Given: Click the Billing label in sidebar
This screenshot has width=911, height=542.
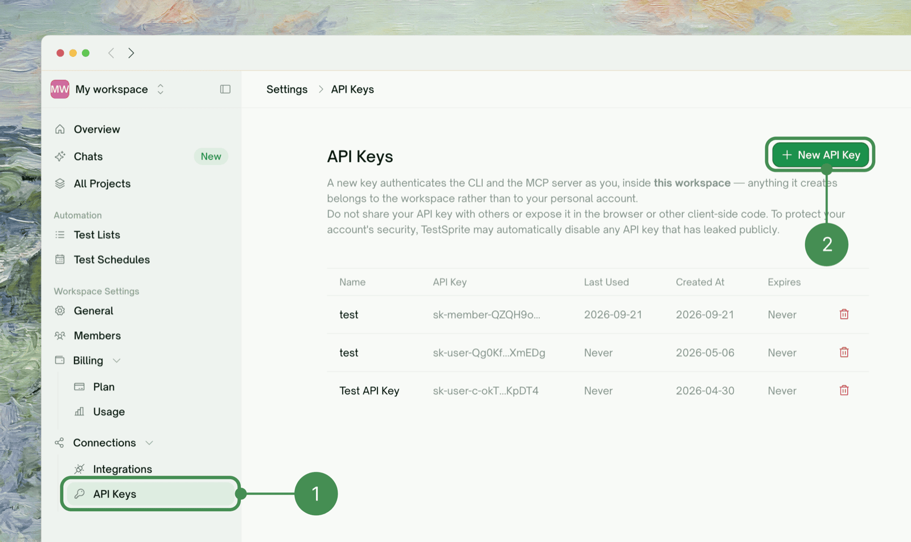Looking at the screenshot, I should pos(88,360).
